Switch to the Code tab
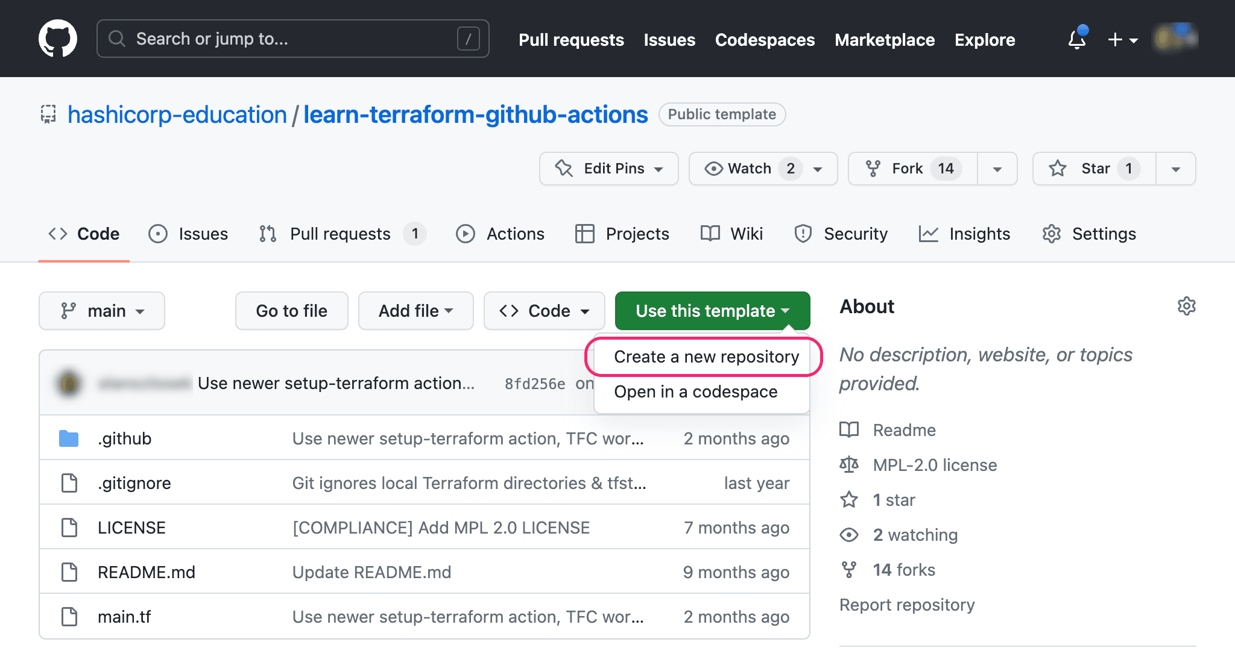Image resolution: width=1235 pixels, height=648 pixels. click(84, 234)
